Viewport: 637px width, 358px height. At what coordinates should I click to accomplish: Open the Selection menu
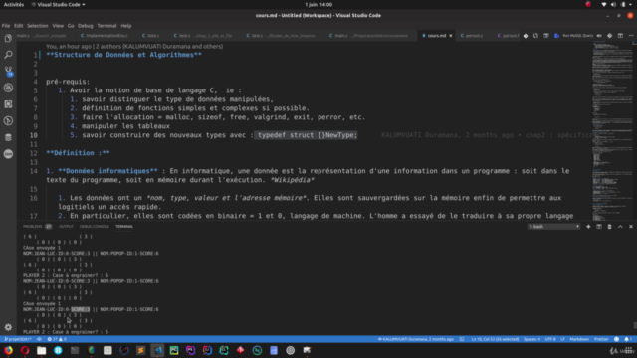tap(38, 26)
